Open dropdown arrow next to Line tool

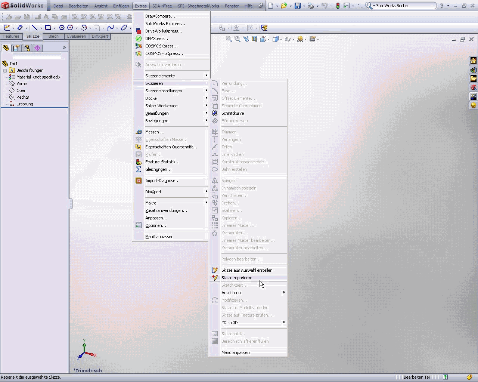(x=40, y=28)
